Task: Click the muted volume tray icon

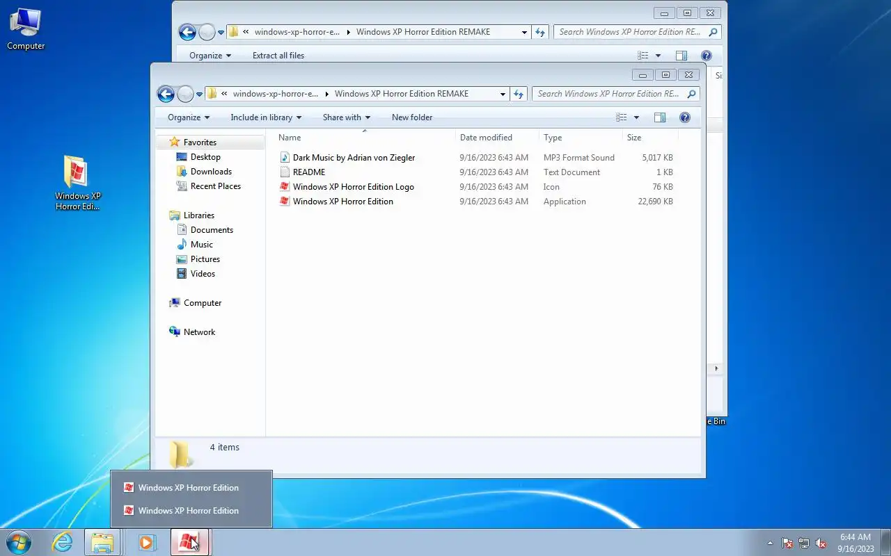Action: 821,543
